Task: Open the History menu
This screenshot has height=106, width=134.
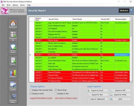Action: click(15, 5)
